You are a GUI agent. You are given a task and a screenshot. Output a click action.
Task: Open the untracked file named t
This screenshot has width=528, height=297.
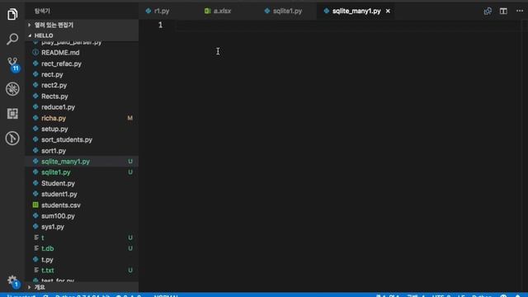click(43, 238)
